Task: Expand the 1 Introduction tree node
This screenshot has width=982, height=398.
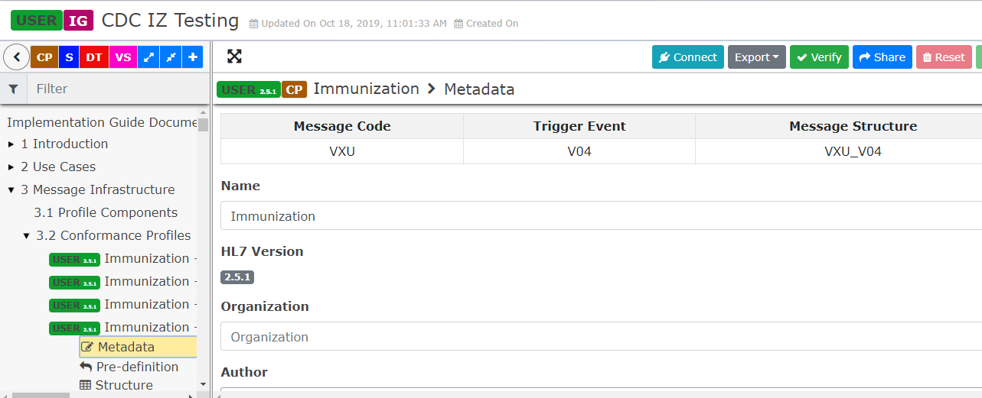Action: point(11,144)
